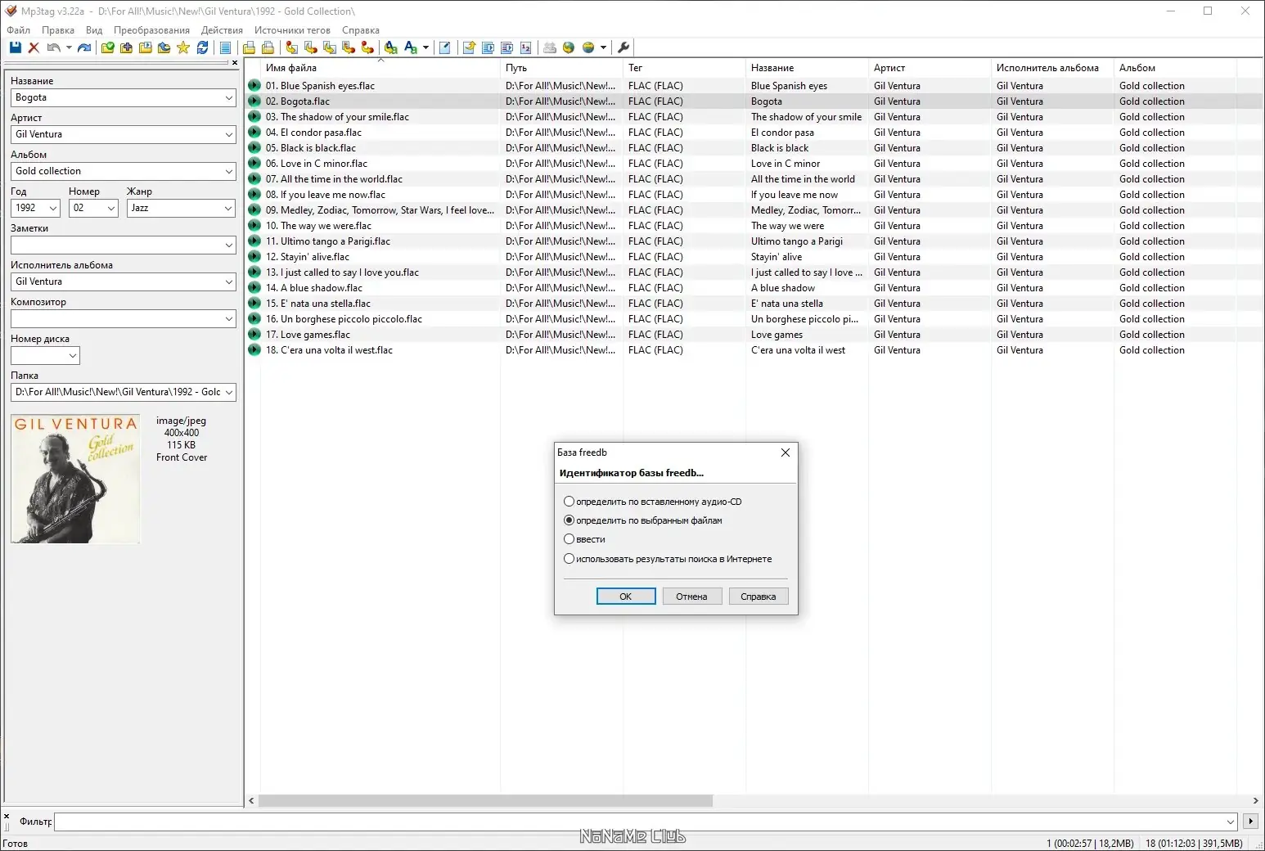The height and width of the screenshot is (851, 1265).
Task: Click the horizontal scrollbar thumb under file list
Action: click(485, 801)
